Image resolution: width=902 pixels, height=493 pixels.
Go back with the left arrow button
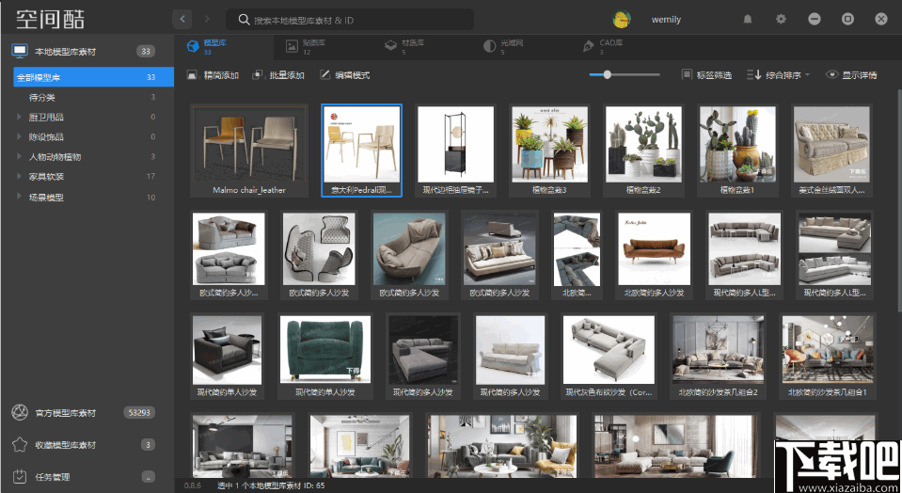pos(182,19)
